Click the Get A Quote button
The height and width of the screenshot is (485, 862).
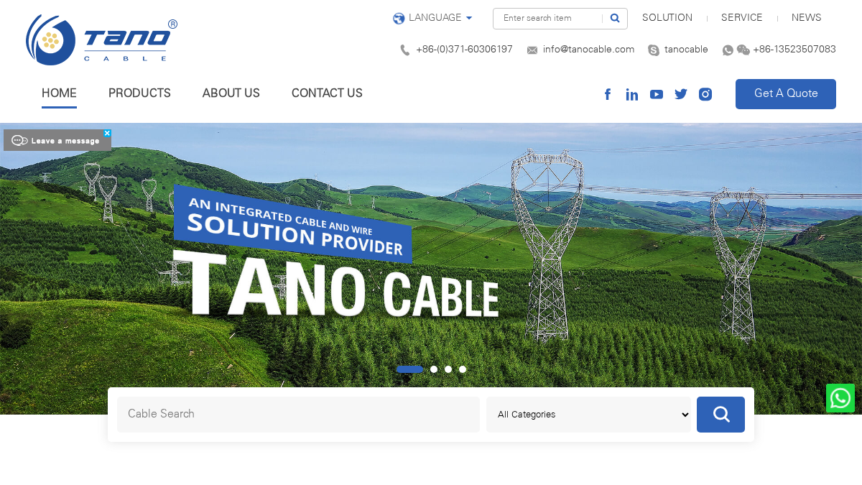click(x=786, y=94)
